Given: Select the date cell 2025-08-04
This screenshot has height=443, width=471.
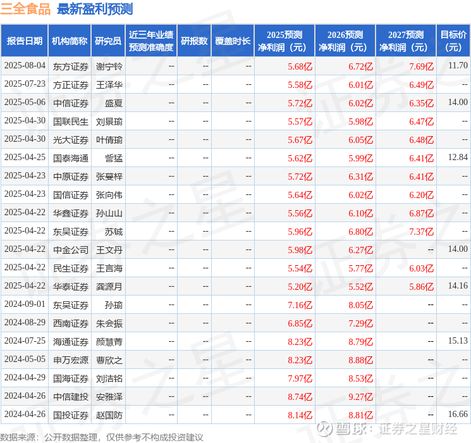Looking at the screenshot, I should pyautogui.click(x=25, y=66).
